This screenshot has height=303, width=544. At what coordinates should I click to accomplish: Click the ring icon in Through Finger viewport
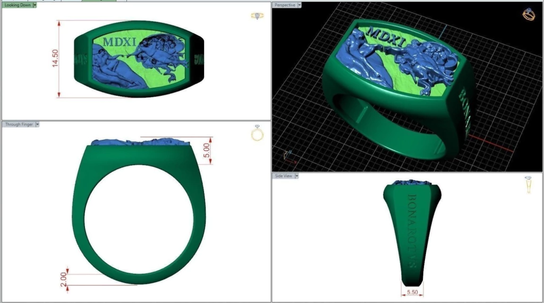point(257,133)
